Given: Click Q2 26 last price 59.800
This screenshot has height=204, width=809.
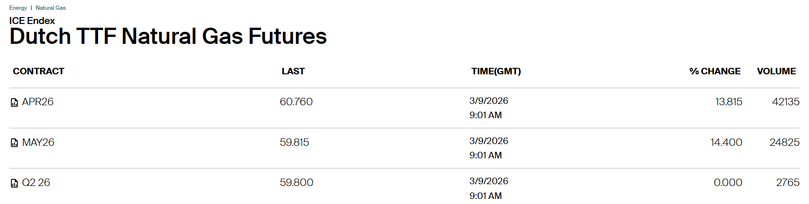Looking at the screenshot, I should coord(296,182).
